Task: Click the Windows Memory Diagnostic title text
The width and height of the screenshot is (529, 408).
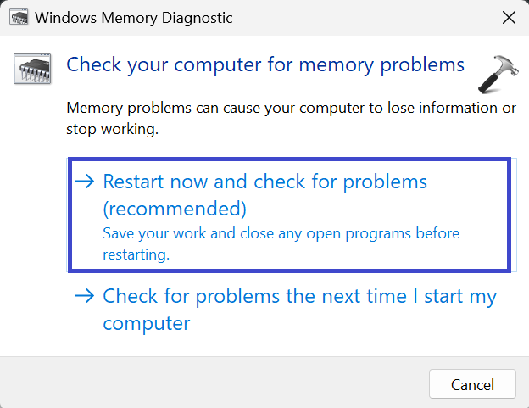Action: coord(134,17)
